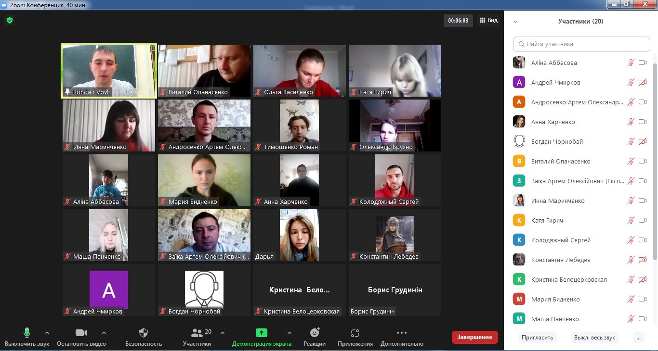Open the Вид view layout menu

(488, 21)
